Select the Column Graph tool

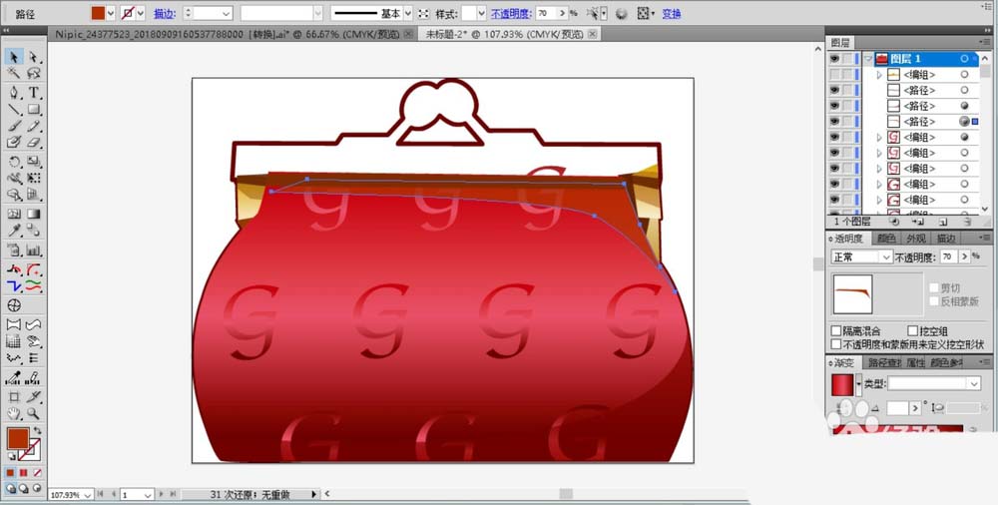tap(33, 251)
